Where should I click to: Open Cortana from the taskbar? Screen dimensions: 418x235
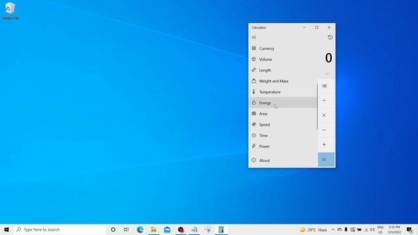tap(113, 229)
